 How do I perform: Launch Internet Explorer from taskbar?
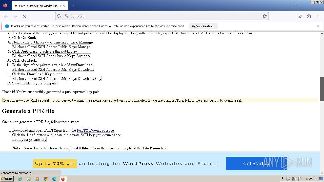(20, 179)
